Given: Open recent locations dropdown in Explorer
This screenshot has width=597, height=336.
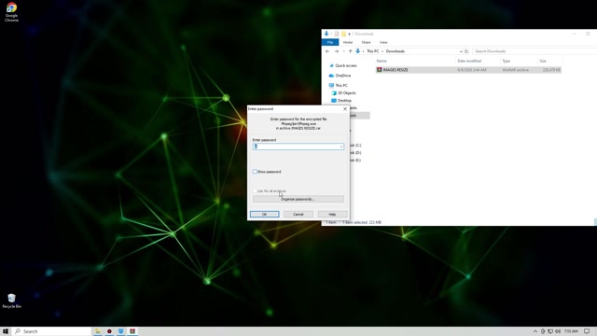Looking at the screenshot, I should tap(344, 51).
